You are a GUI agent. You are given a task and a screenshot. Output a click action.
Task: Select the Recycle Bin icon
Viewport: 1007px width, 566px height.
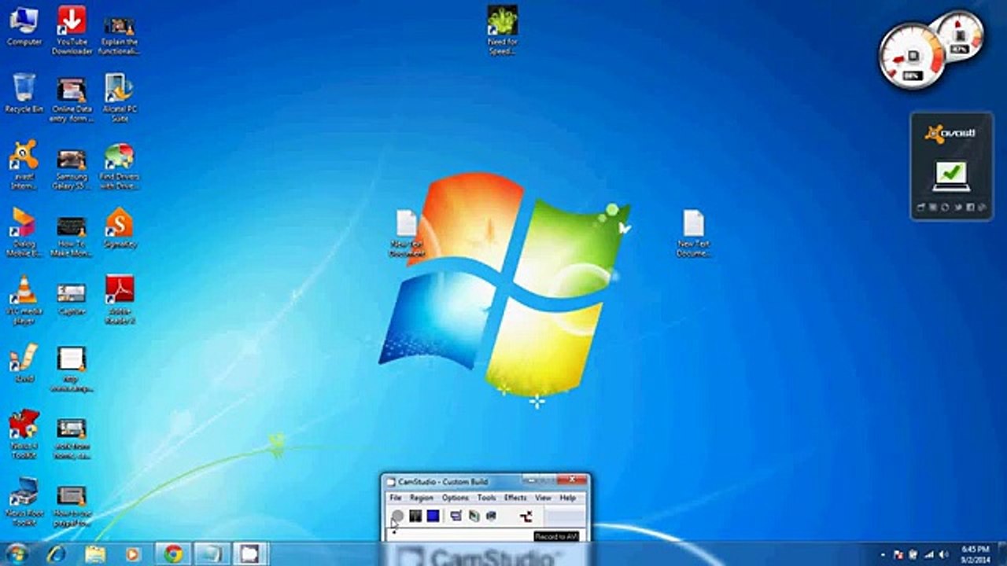click(x=24, y=94)
